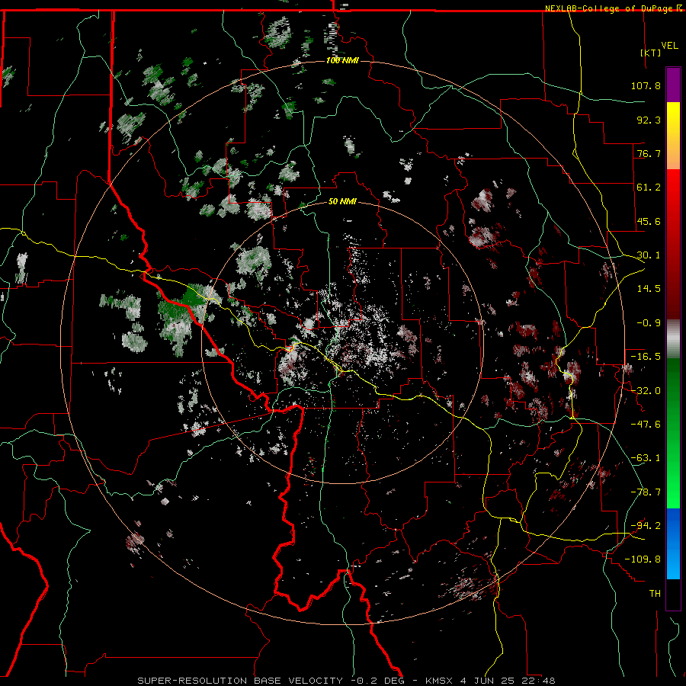Click the 100 NMI range ring label
686x686 pixels.
pos(341,60)
